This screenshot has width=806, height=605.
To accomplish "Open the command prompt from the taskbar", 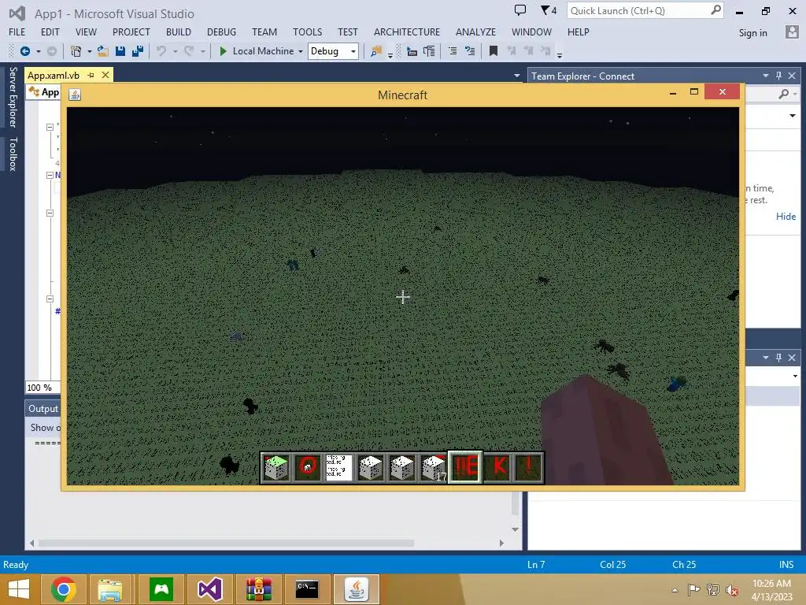I will [x=307, y=589].
